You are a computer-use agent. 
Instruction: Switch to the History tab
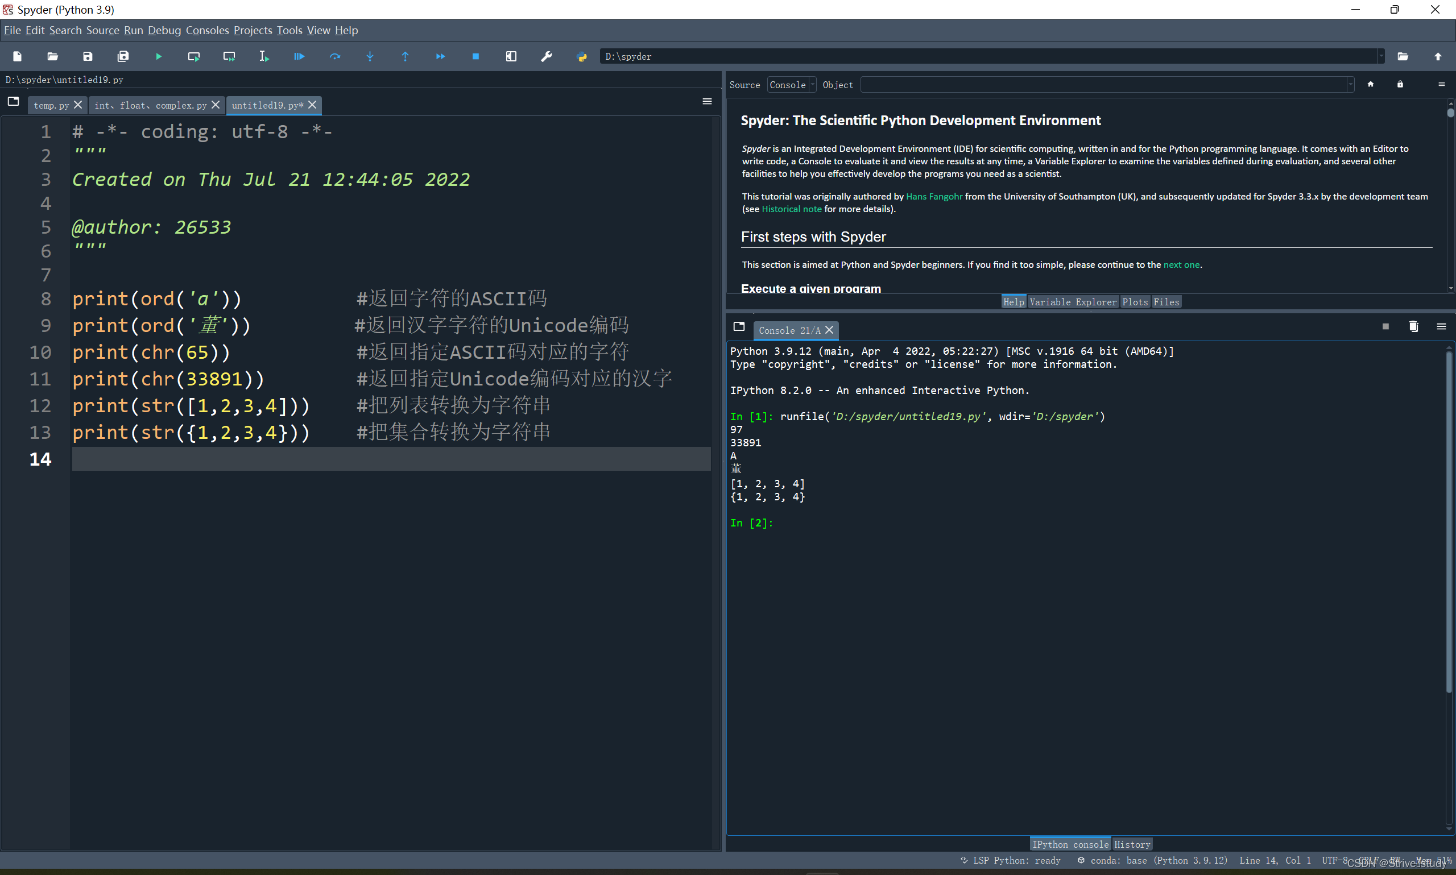point(1132,844)
